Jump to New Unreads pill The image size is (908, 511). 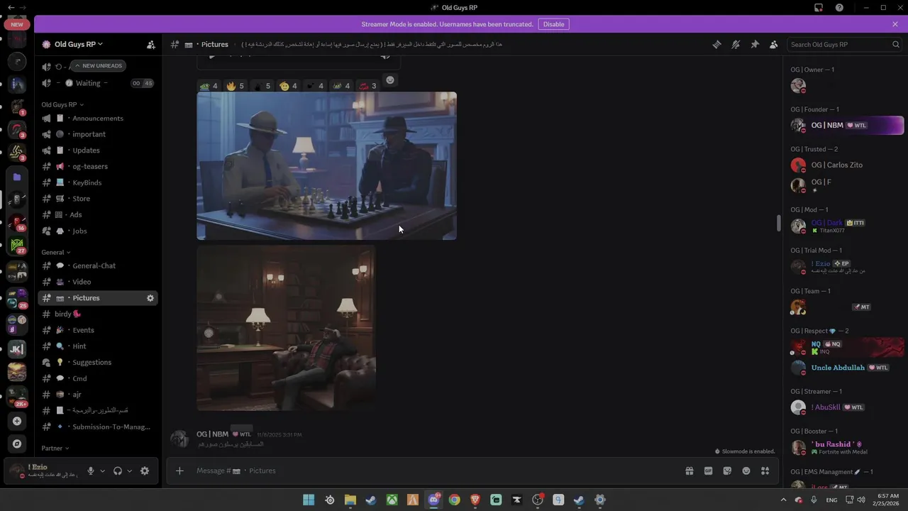[x=99, y=65]
